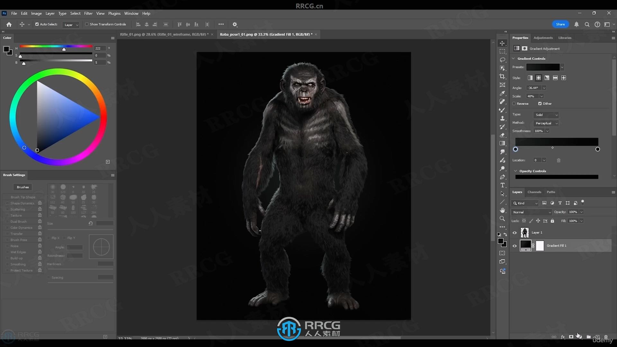The width and height of the screenshot is (617, 347).
Task: Open the gradient Type Solid dropdown
Action: coord(546,115)
